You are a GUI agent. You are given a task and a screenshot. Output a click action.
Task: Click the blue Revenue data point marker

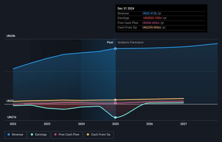click(x=115, y=49)
